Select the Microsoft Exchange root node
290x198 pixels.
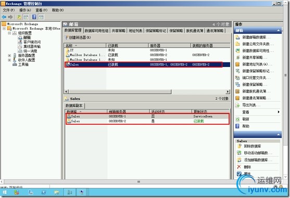pos(22,24)
